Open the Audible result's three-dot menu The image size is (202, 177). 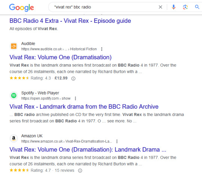tap(102, 49)
